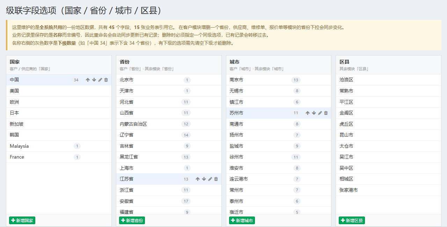Delete the 苏州市 city entry
447x227 pixels.
coord(326,113)
